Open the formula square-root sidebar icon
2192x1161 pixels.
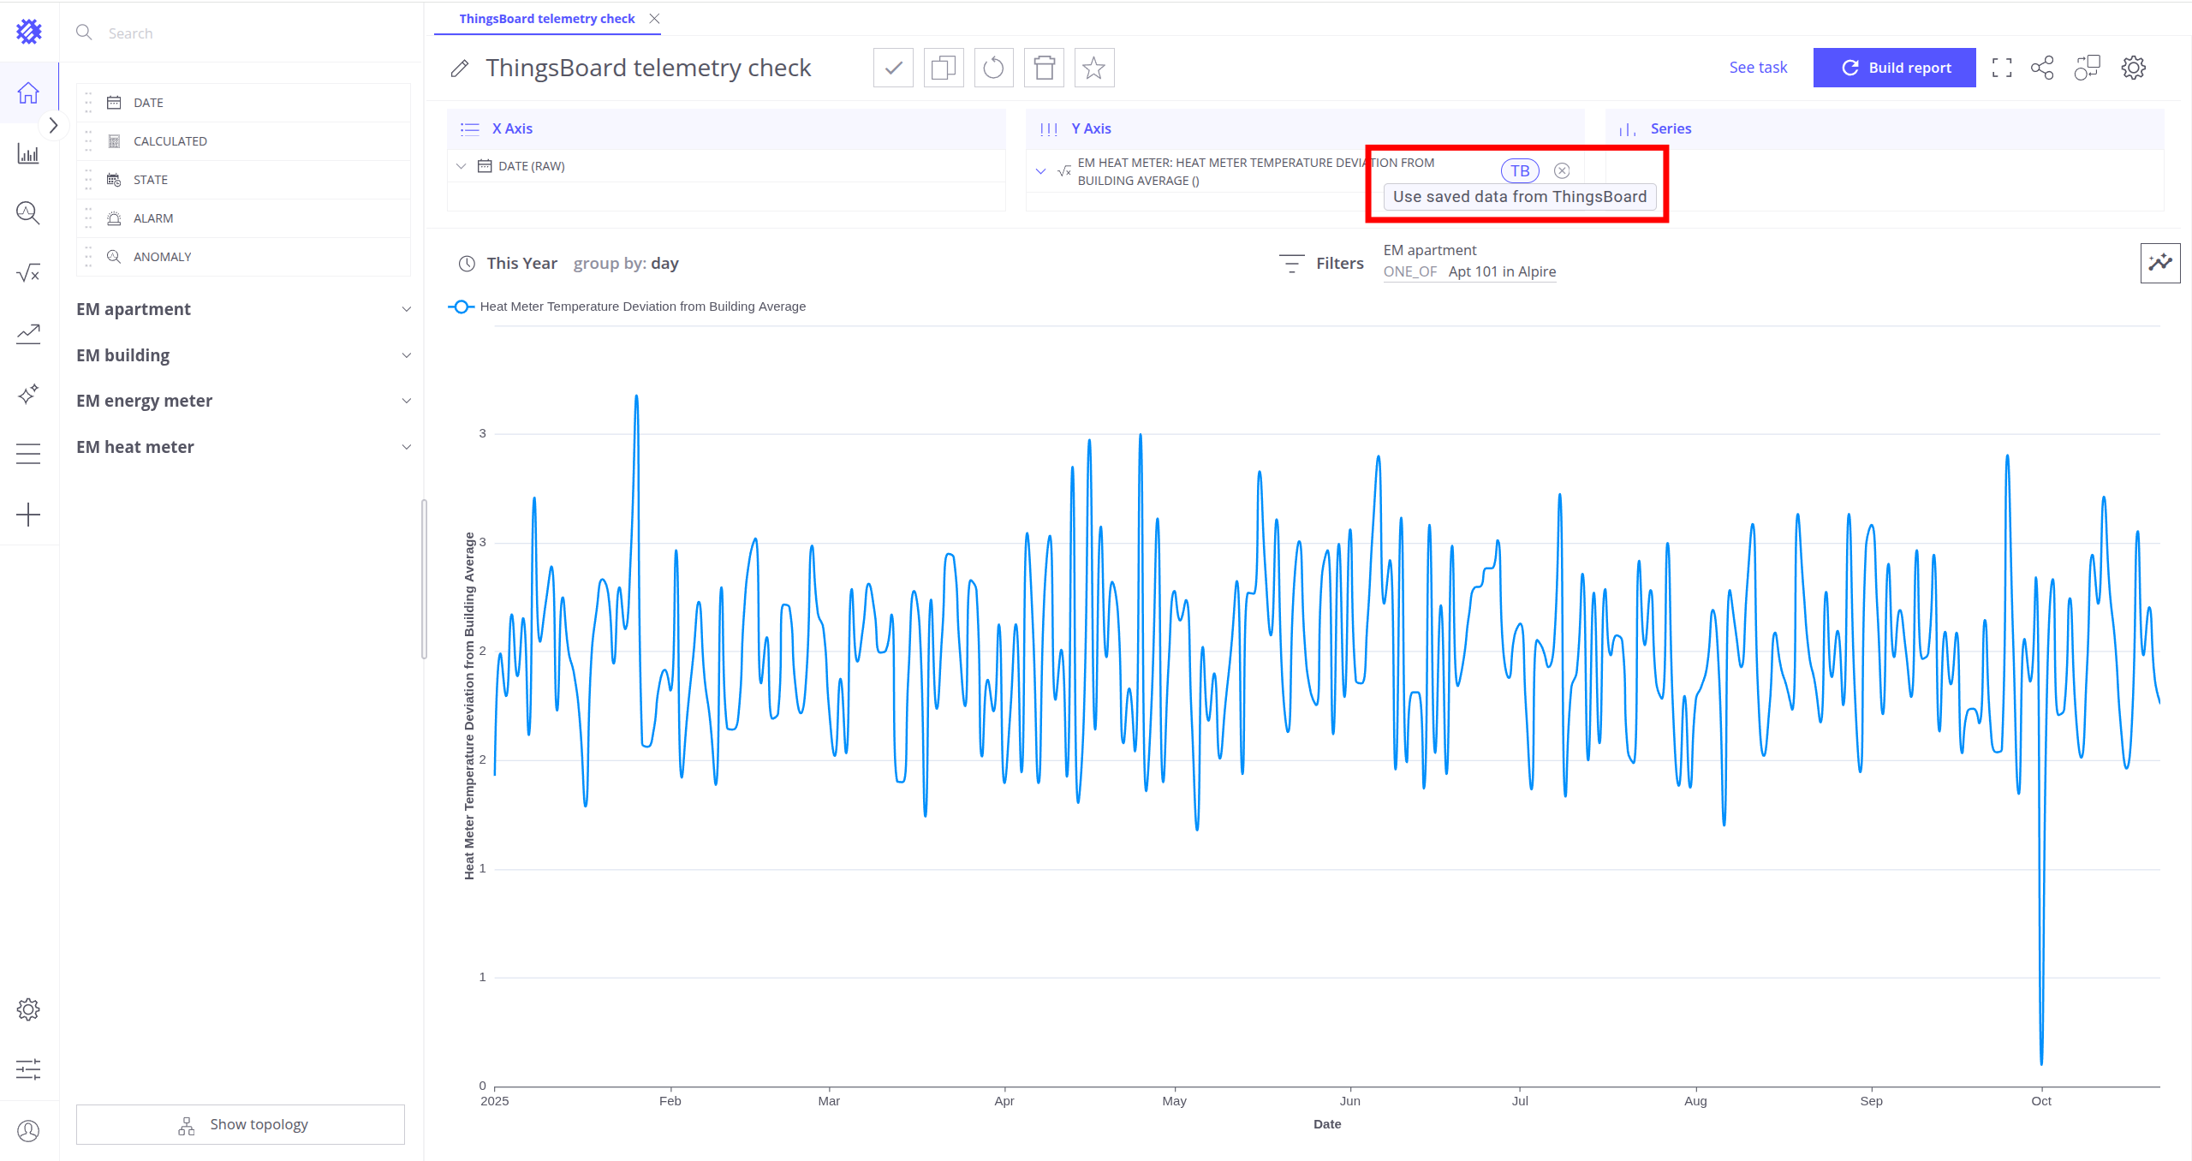(28, 273)
